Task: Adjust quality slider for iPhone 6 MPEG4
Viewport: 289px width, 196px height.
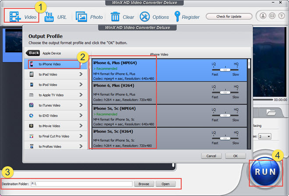Action: point(225,70)
